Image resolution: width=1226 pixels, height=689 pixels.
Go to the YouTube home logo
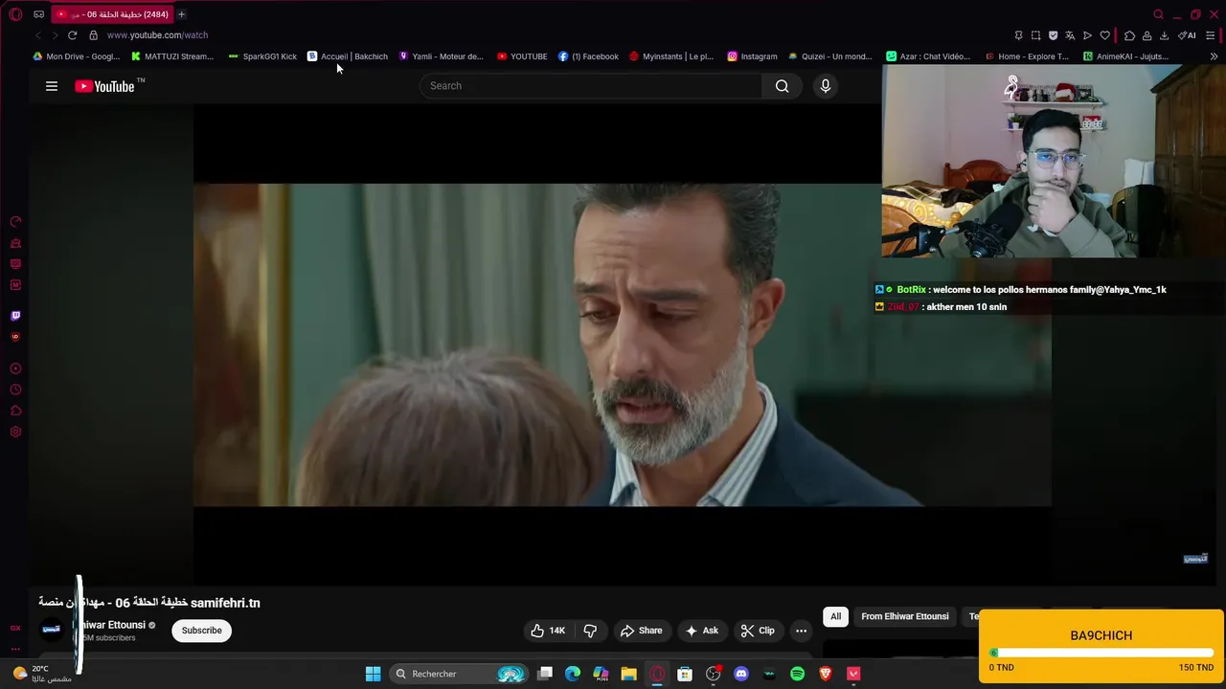pyautogui.click(x=104, y=86)
